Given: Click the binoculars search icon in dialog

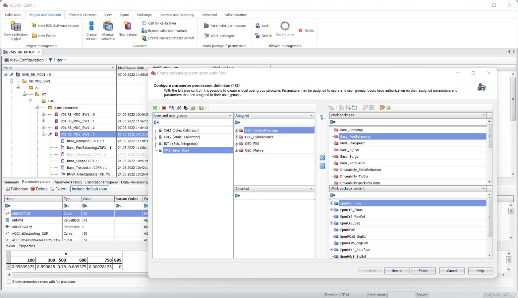Looking at the screenshot, I should [x=179, y=108].
